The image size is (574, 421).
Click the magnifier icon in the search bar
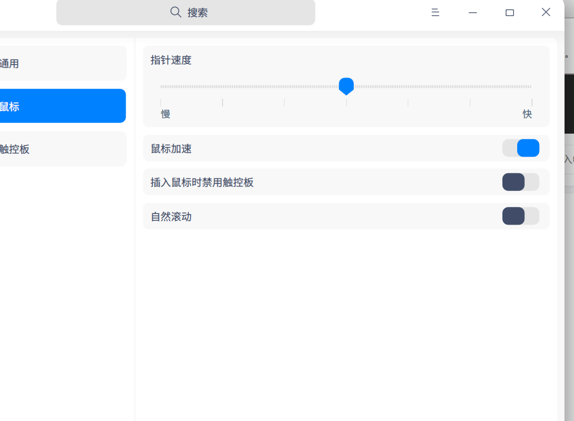tap(175, 12)
